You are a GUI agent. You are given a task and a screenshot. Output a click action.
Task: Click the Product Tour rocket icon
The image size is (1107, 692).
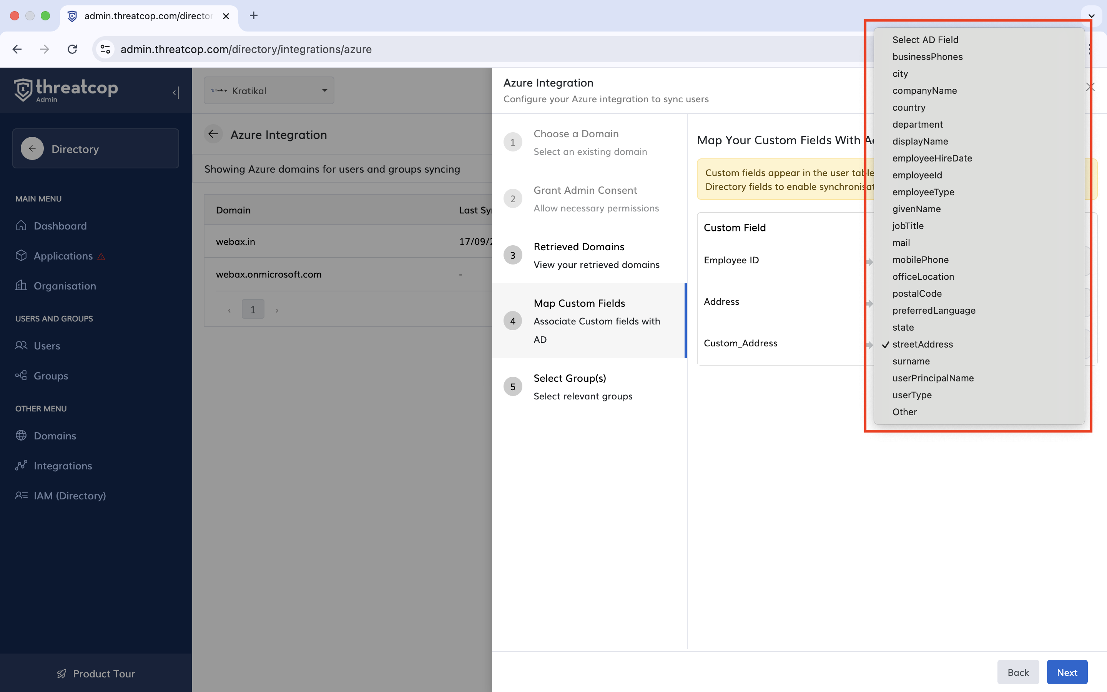pos(62,674)
